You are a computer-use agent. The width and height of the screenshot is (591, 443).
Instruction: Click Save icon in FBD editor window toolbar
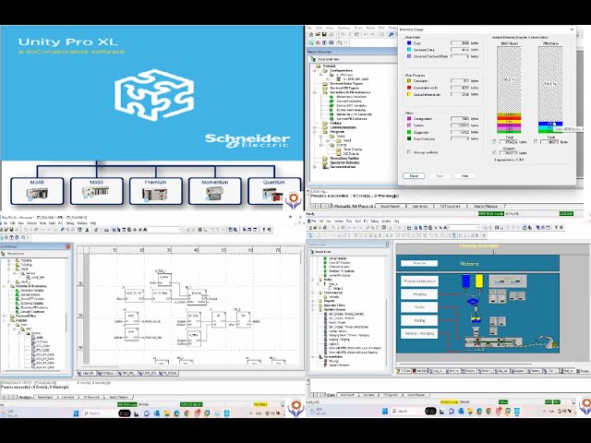tap(12, 230)
